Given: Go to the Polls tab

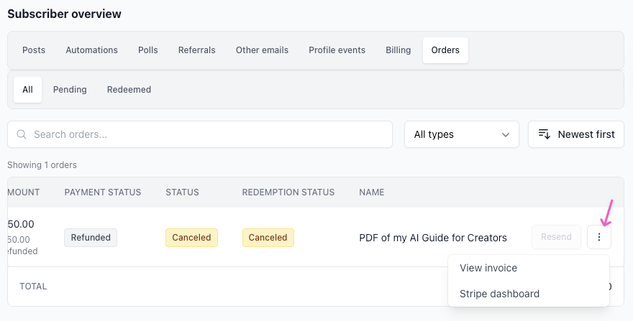Looking at the screenshot, I should (148, 50).
